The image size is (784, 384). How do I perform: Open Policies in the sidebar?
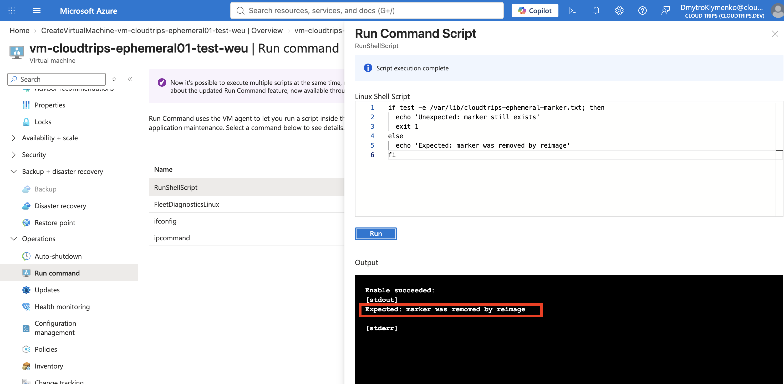(x=46, y=349)
